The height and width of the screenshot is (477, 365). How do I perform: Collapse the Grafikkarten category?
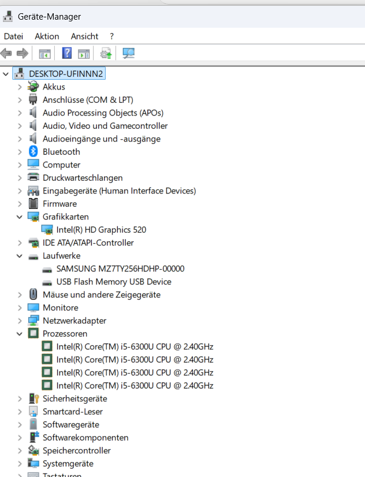tap(20, 217)
